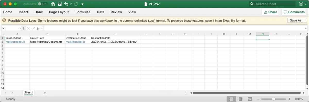Image resolution: width=309 pixels, height=102 pixels.
Task: Click the formula bar cancel X icon
Action: [x=28, y=28]
